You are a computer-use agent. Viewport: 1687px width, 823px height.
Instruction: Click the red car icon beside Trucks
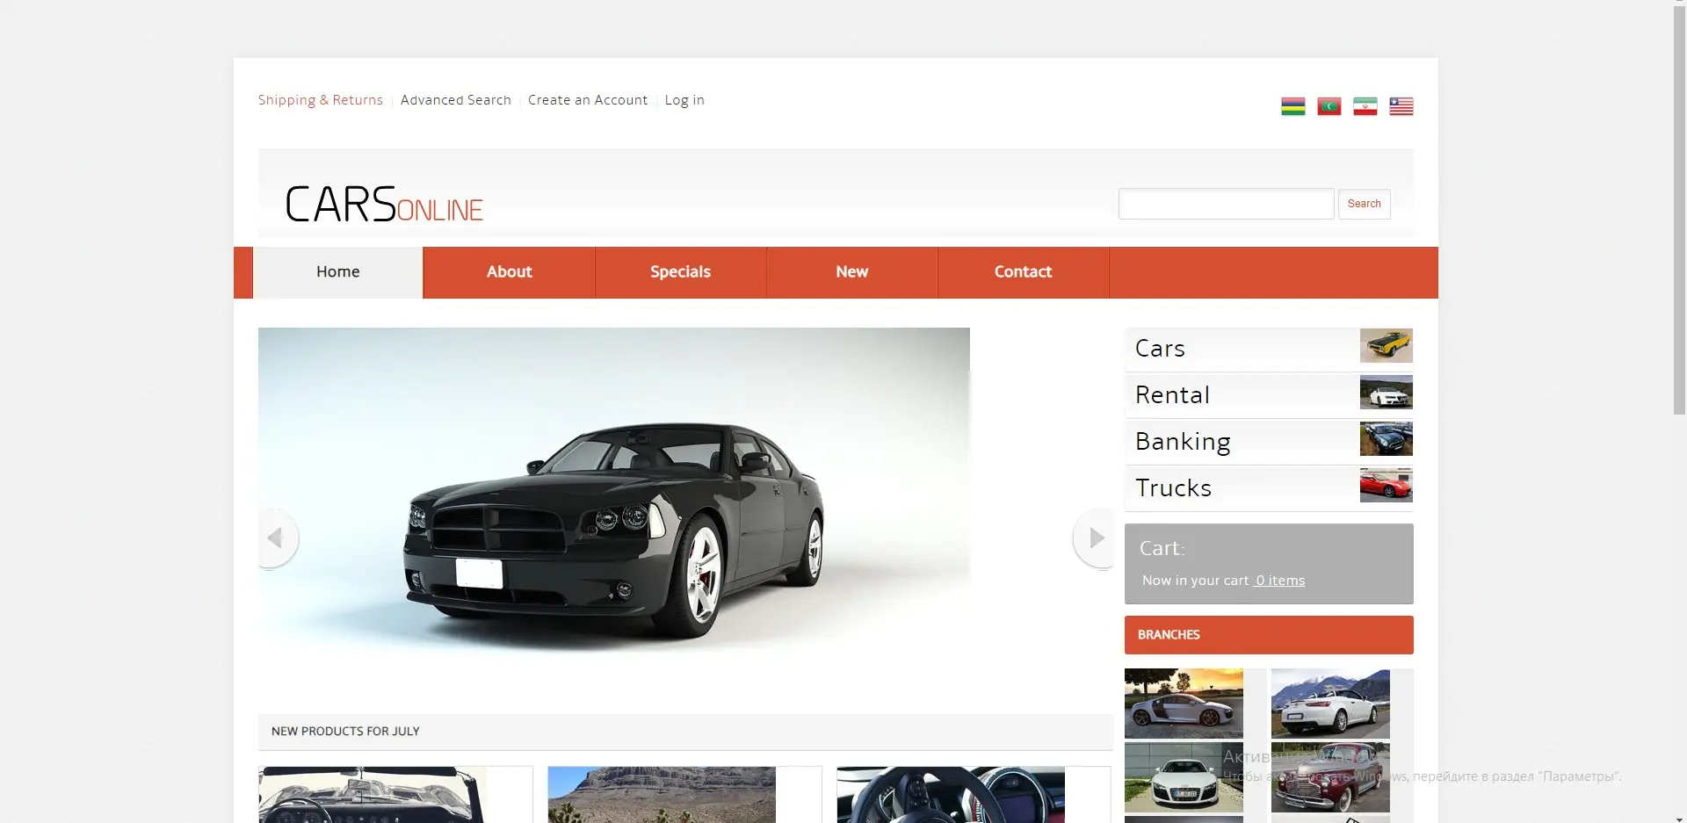pyautogui.click(x=1386, y=486)
